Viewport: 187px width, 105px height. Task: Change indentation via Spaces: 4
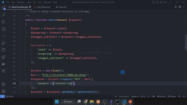coord(135,97)
